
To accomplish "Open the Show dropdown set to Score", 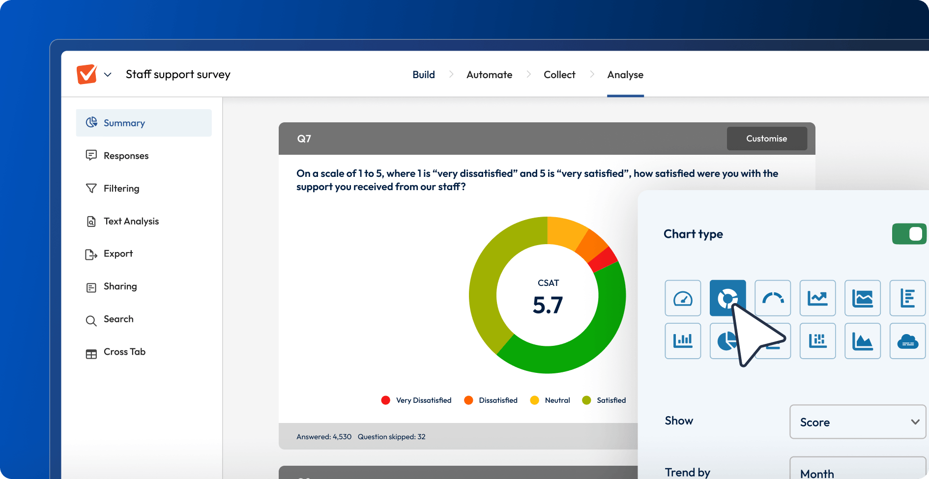I will (x=858, y=422).
